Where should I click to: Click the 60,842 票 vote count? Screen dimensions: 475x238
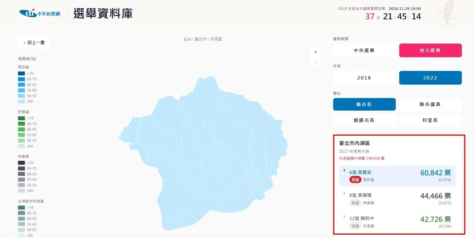pos(435,173)
